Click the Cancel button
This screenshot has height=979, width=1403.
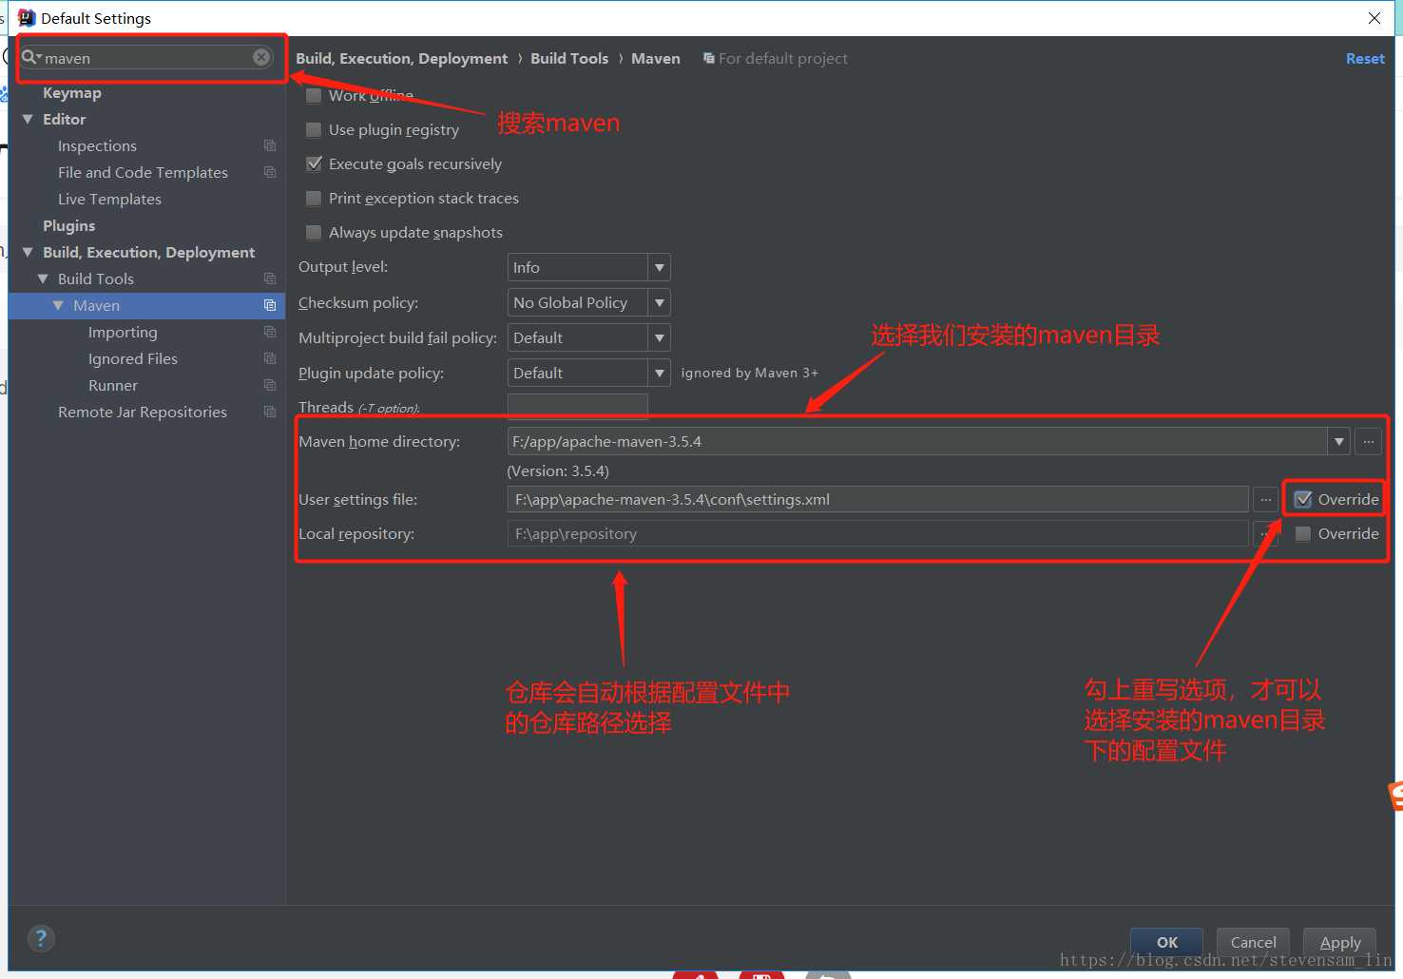pyautogui.click(x=1253, y=942)
